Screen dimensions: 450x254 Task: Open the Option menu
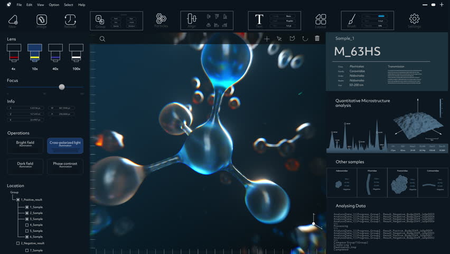[x=54, y=5]
